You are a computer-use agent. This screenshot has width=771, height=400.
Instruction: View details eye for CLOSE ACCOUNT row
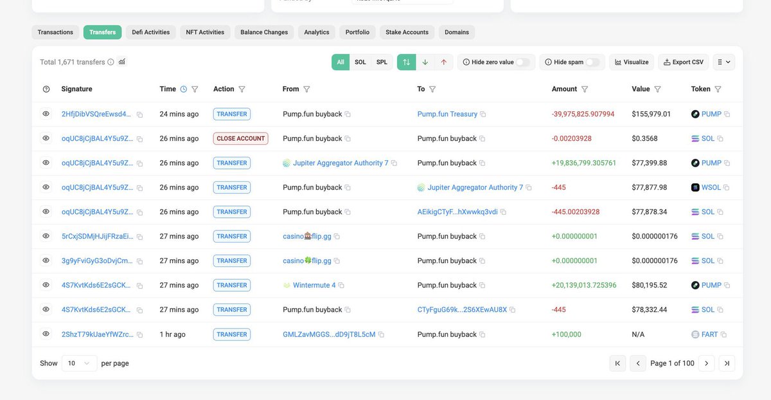pyautogui.click(x=46, y=138)
